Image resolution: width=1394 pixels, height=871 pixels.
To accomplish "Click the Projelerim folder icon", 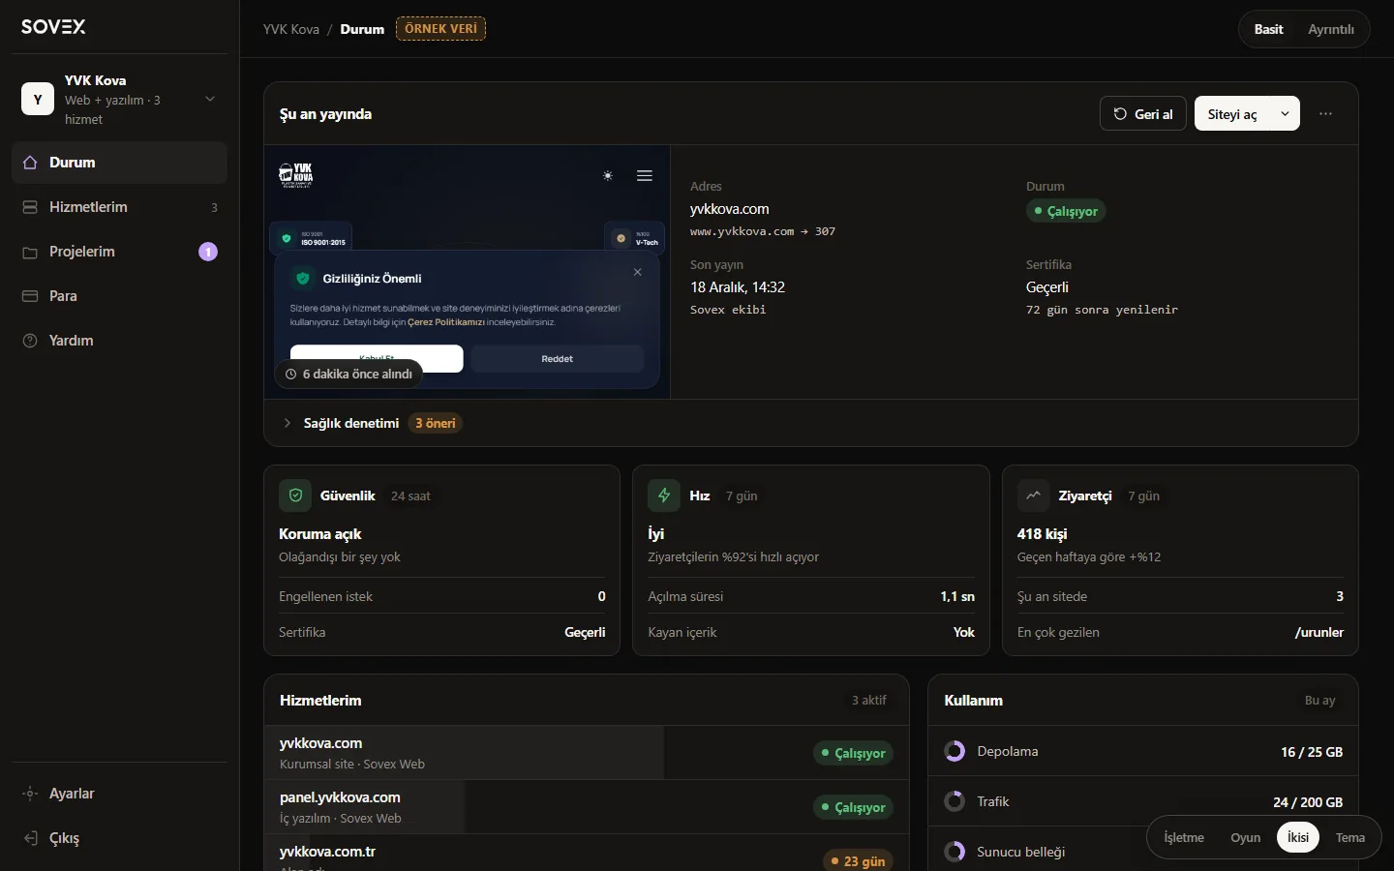I will pyautogui.click(x=30, y=252).
